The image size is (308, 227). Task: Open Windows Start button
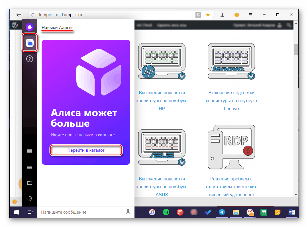17,212
